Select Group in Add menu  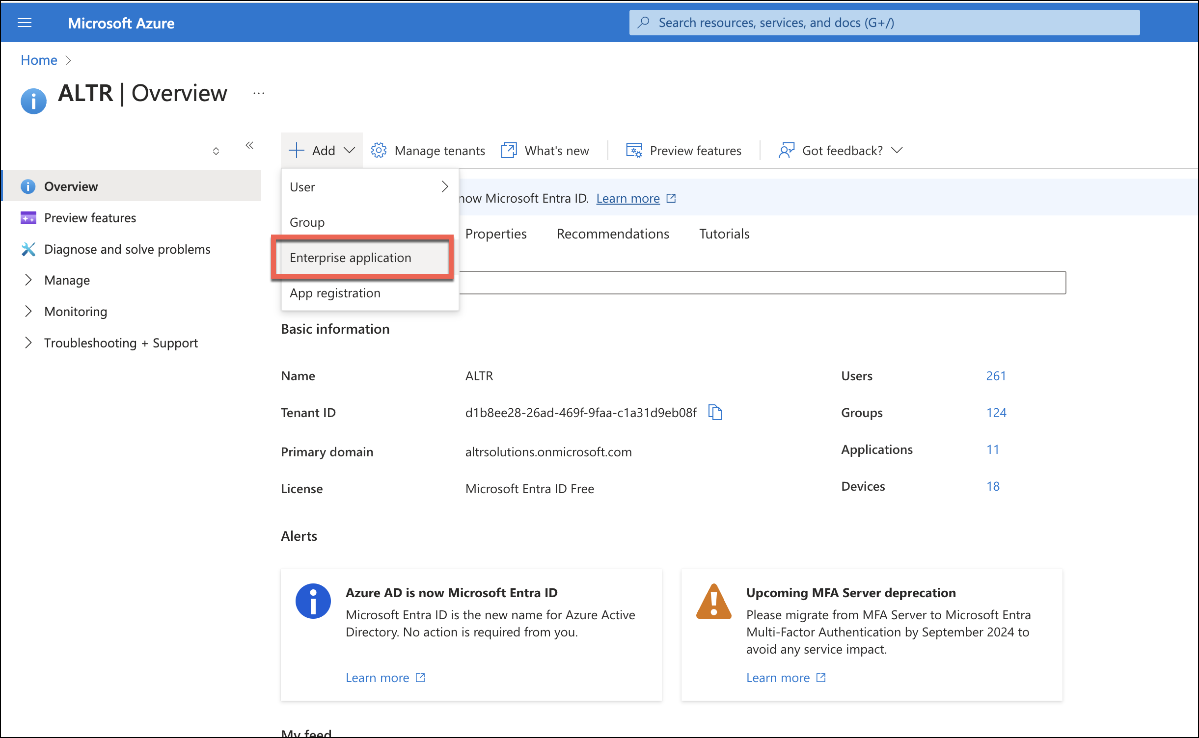point(370,222)
